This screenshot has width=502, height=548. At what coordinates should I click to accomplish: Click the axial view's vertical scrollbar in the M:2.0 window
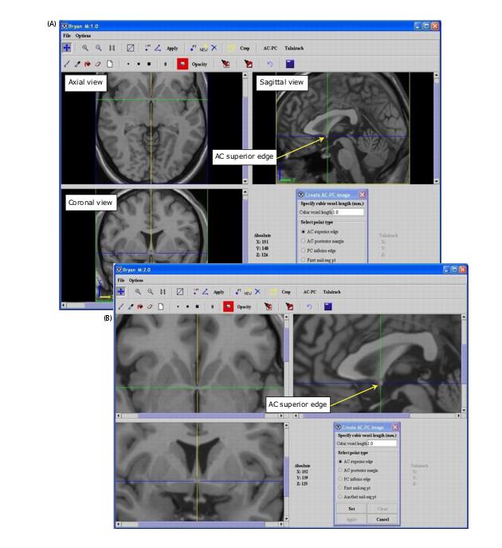click(287, 359)
